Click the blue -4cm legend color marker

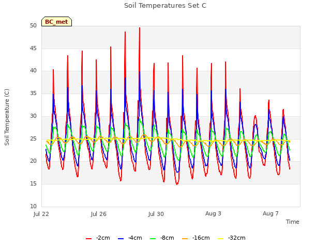pyautogui.click(x=121, y=239)
